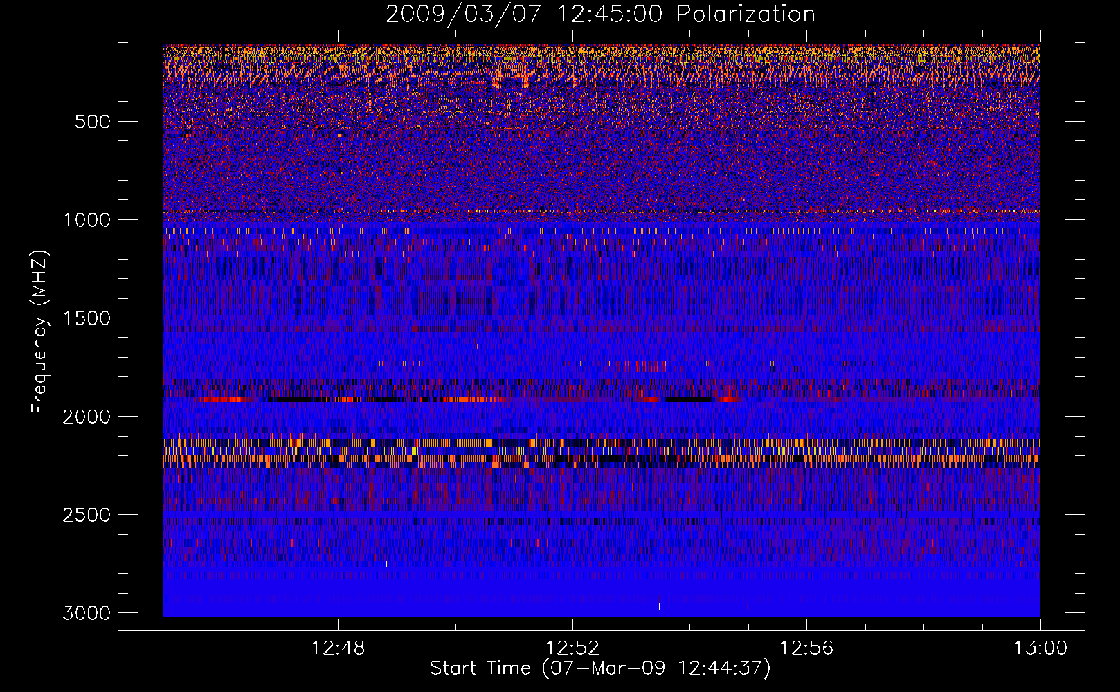1120x692 pixels.
Task: Click the 500 frequency tick label
Action: pos(92,122)
